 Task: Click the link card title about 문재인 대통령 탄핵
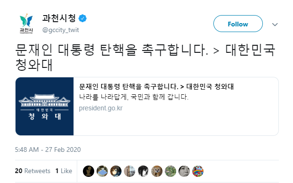pyautogui.click(x=156, y=86)
